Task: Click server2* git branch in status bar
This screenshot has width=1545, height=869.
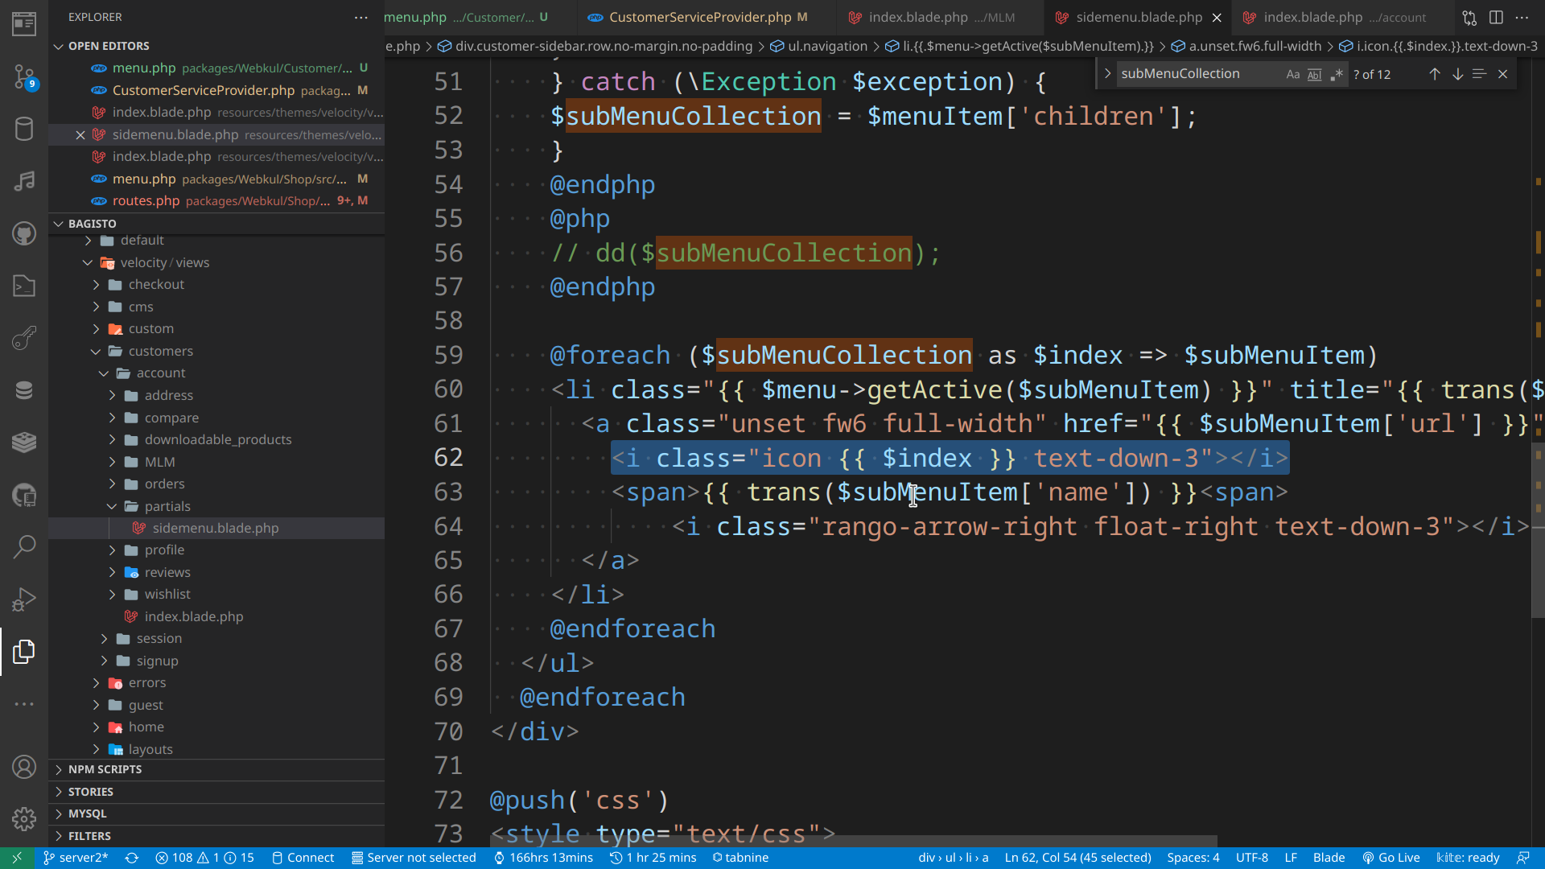Action: [x=76, y=858]
